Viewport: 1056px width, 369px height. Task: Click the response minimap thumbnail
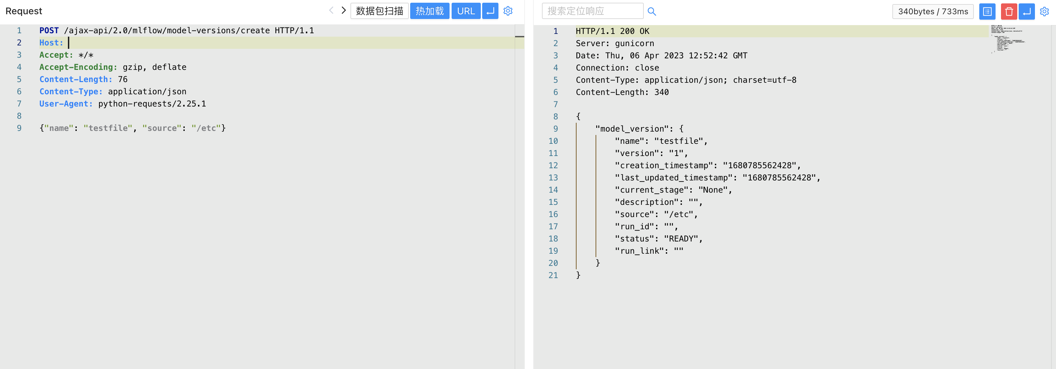[x=1007, y=39]
